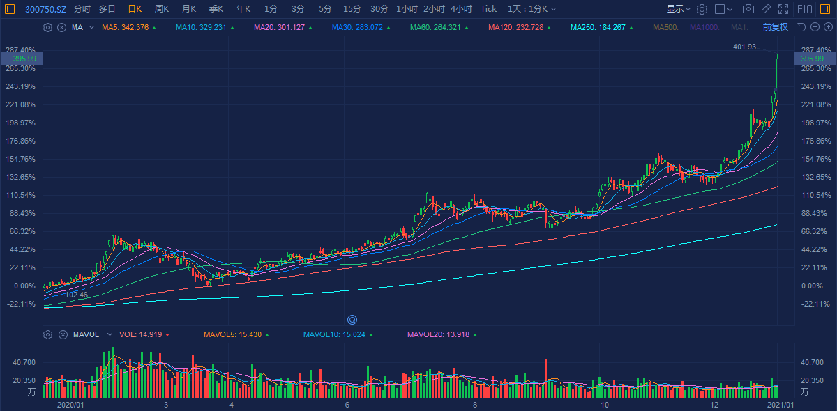Remove the MAVOL indicator with X icon
837x411 pixels.
pyautogui.click(x=61, y=334)
